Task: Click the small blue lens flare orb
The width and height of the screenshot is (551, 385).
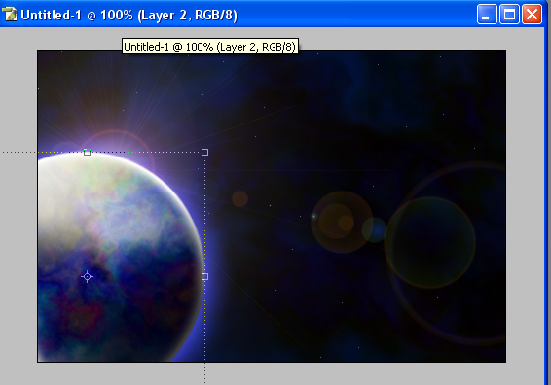Action: 375,229
